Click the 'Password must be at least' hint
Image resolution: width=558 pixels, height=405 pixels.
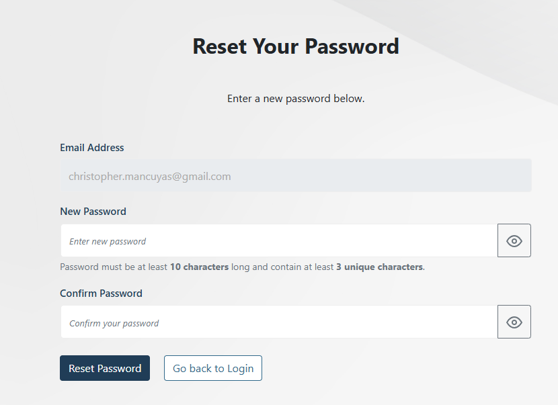[x=113, y=267]
